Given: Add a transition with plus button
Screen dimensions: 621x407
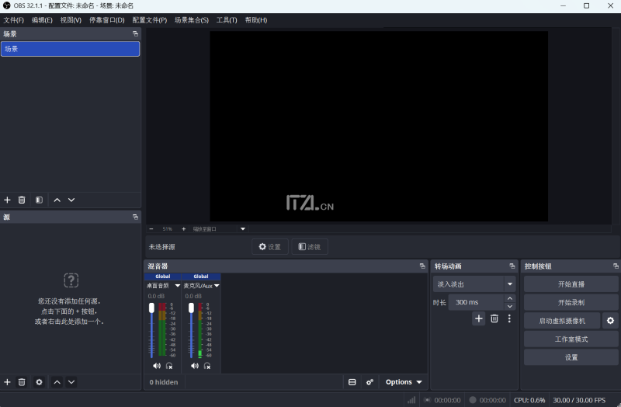Looking at the screenshot, I should click(479, 318).
